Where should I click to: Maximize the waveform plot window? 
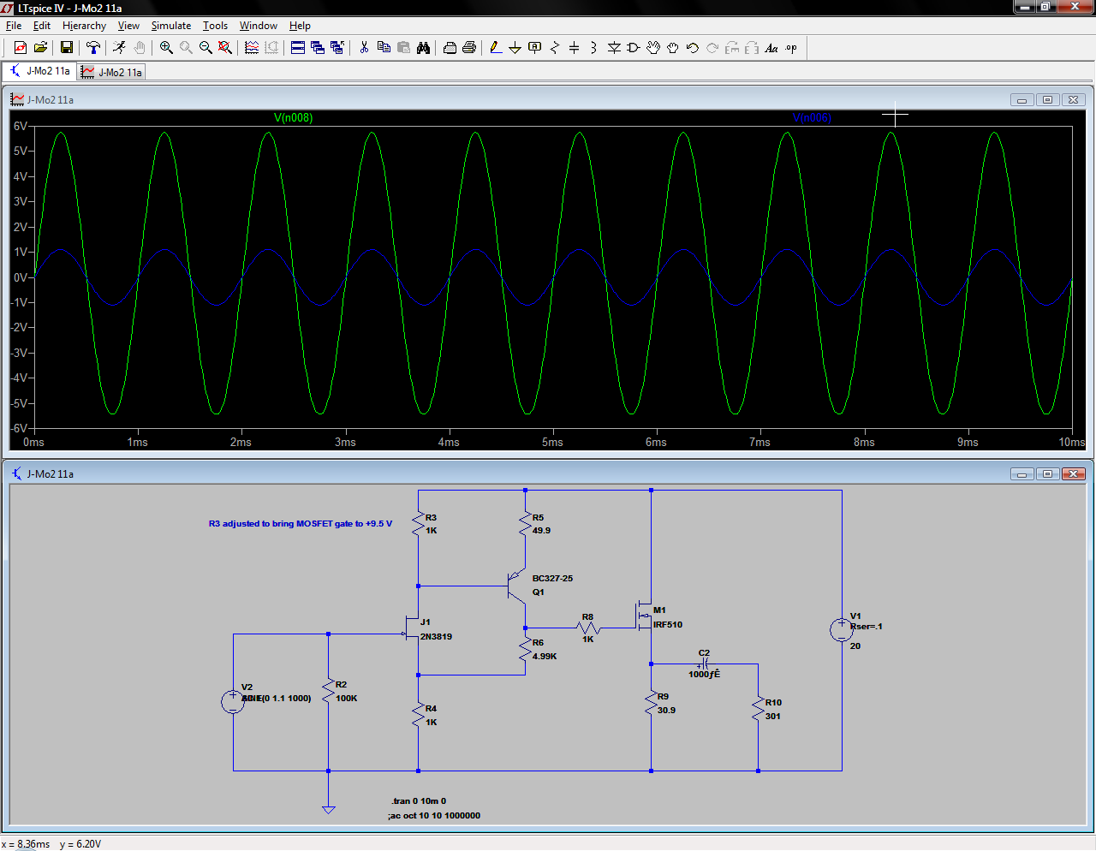[x=1047, y=100]
